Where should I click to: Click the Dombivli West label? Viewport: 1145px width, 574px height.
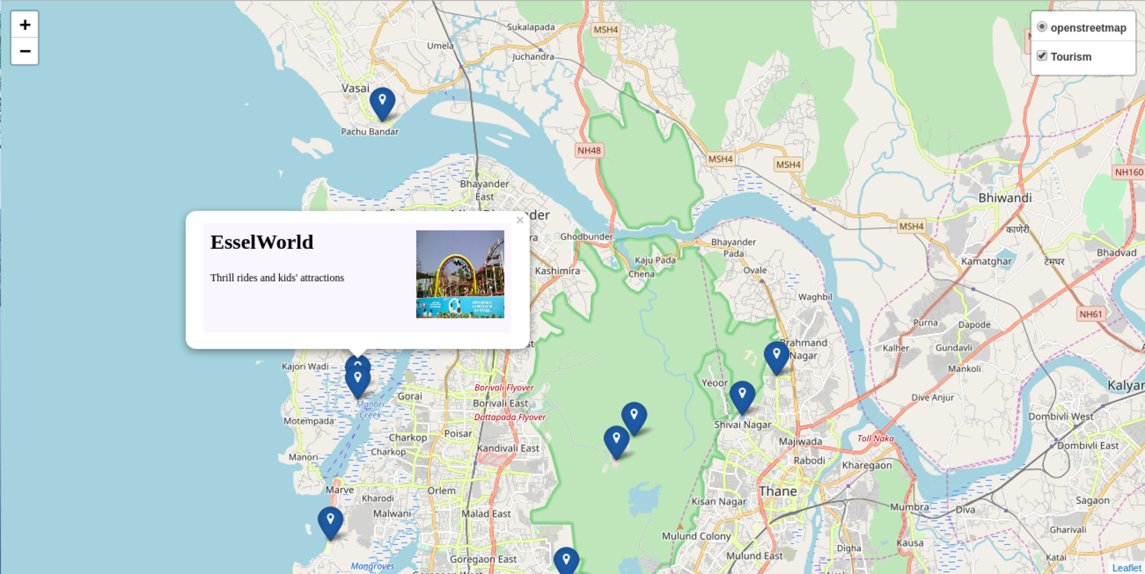(x=1060, y=416)
